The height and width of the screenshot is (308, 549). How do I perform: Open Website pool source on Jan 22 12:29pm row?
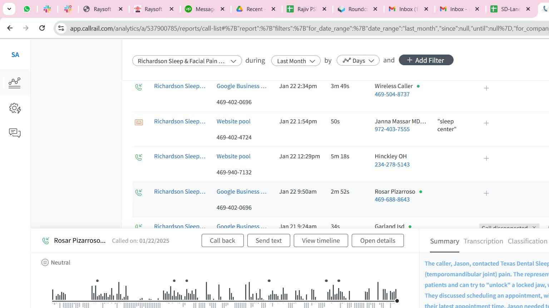(x=233, y=156)
